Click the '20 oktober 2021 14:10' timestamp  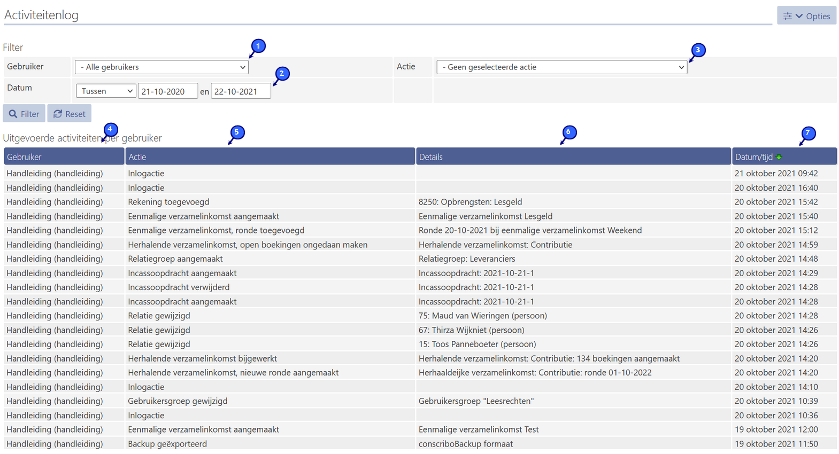tap(776, 387)
